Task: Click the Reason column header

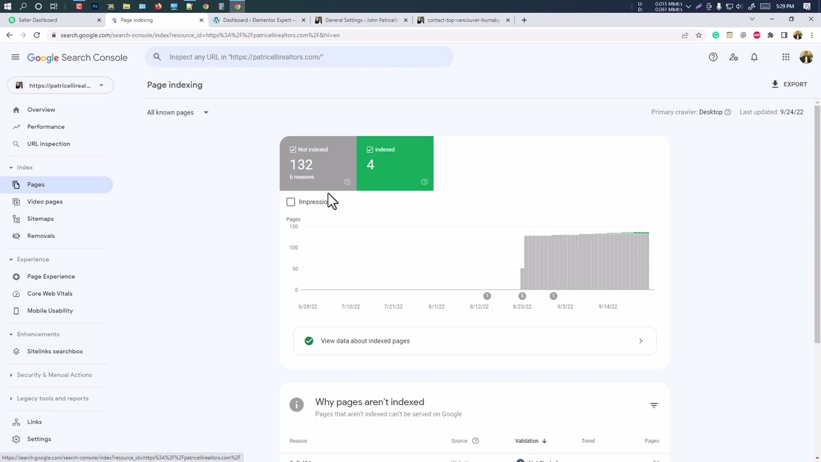Action: 298,441
